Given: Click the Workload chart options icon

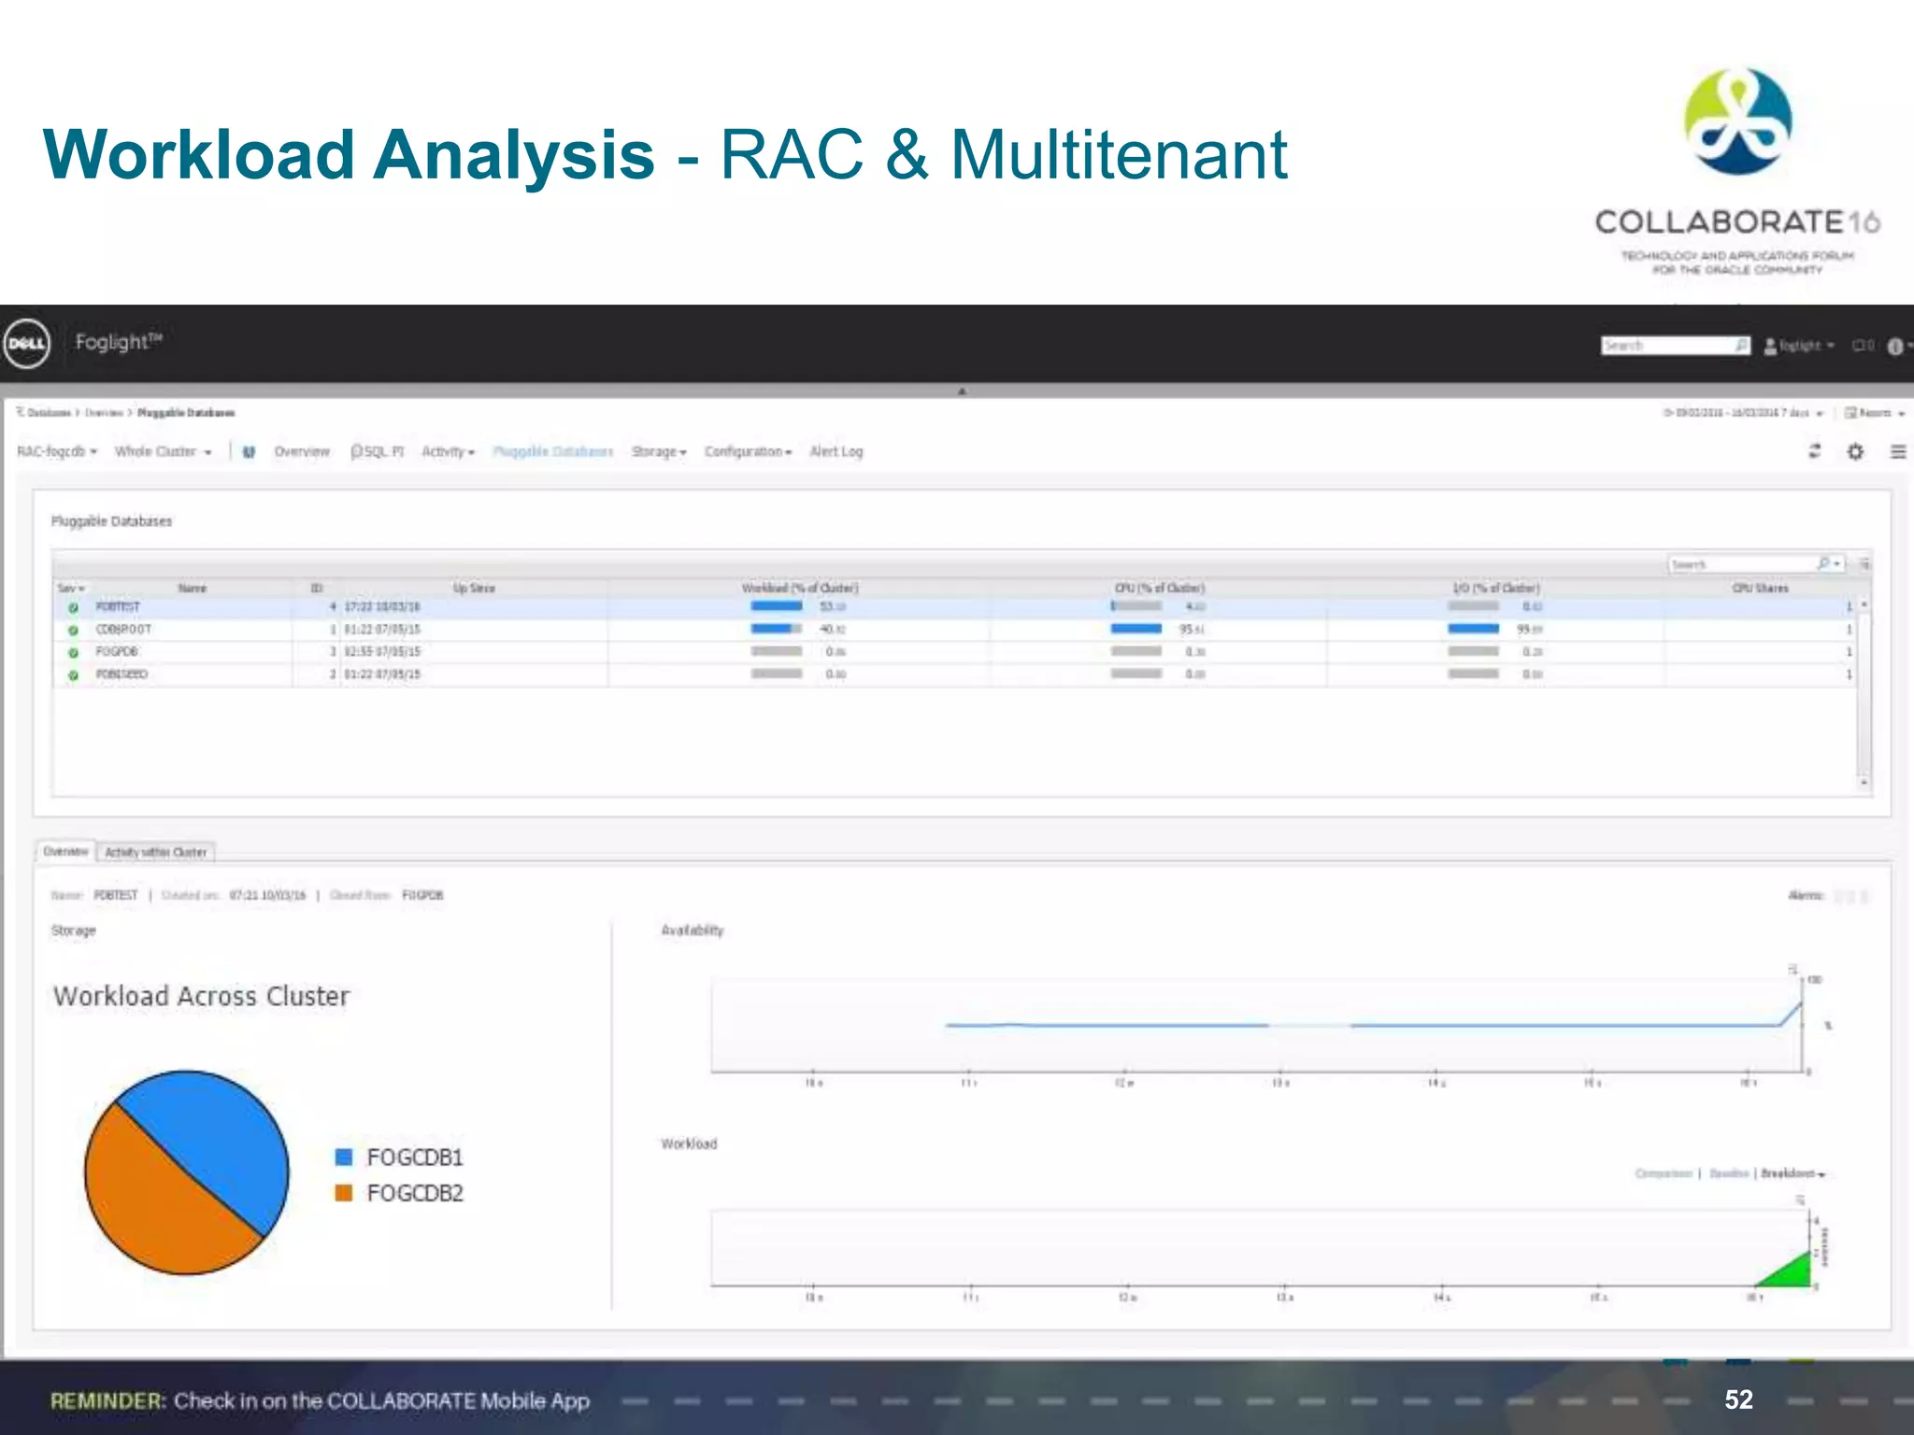Looking at the screenshot, I should (x=1800, y=1201).
